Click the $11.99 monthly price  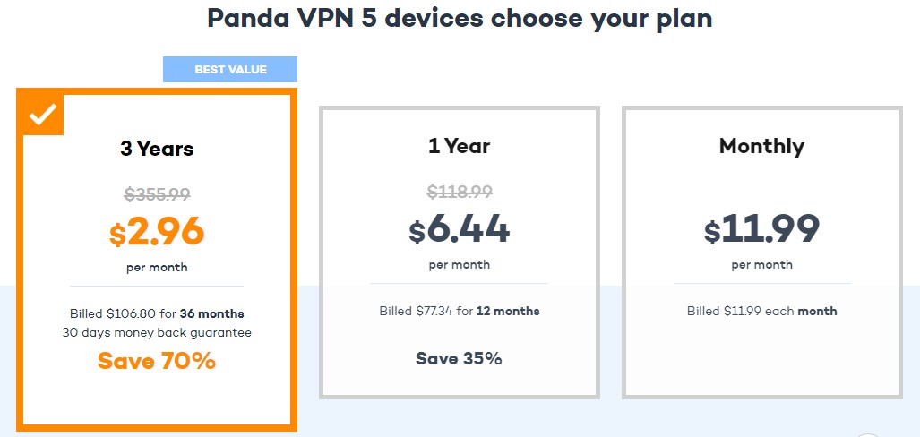tap(761, 229)
